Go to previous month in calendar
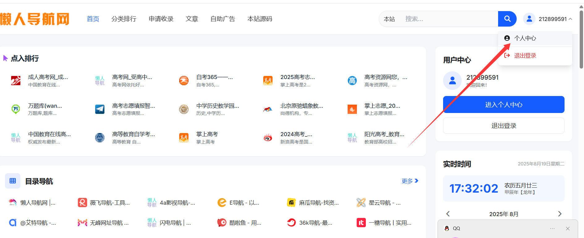 pos(448,214)
